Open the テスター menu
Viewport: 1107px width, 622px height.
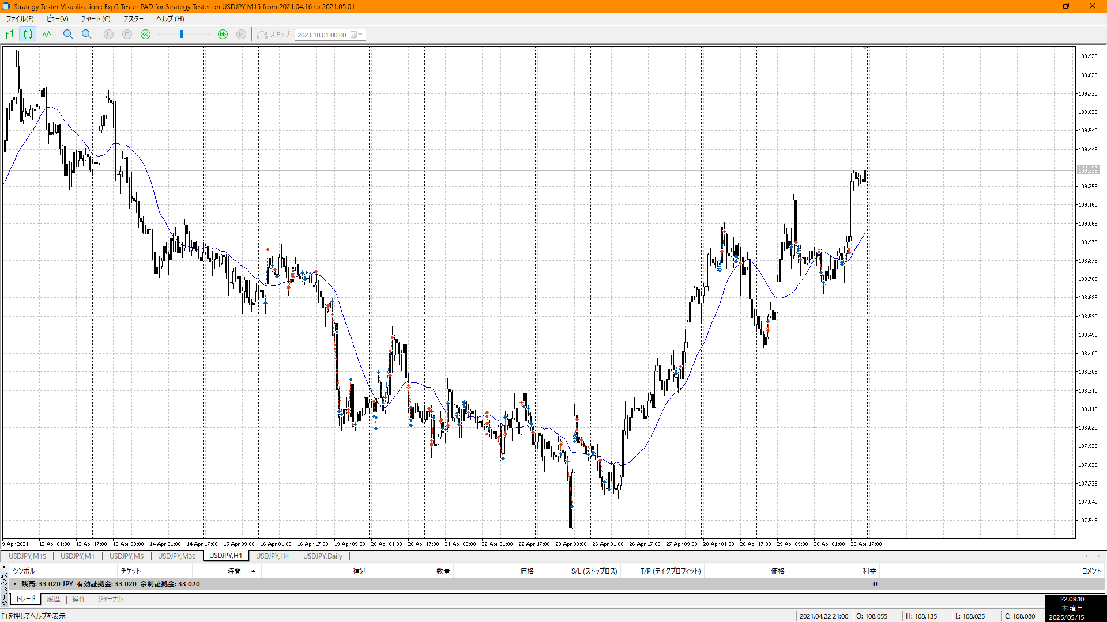tap(133, 18)
